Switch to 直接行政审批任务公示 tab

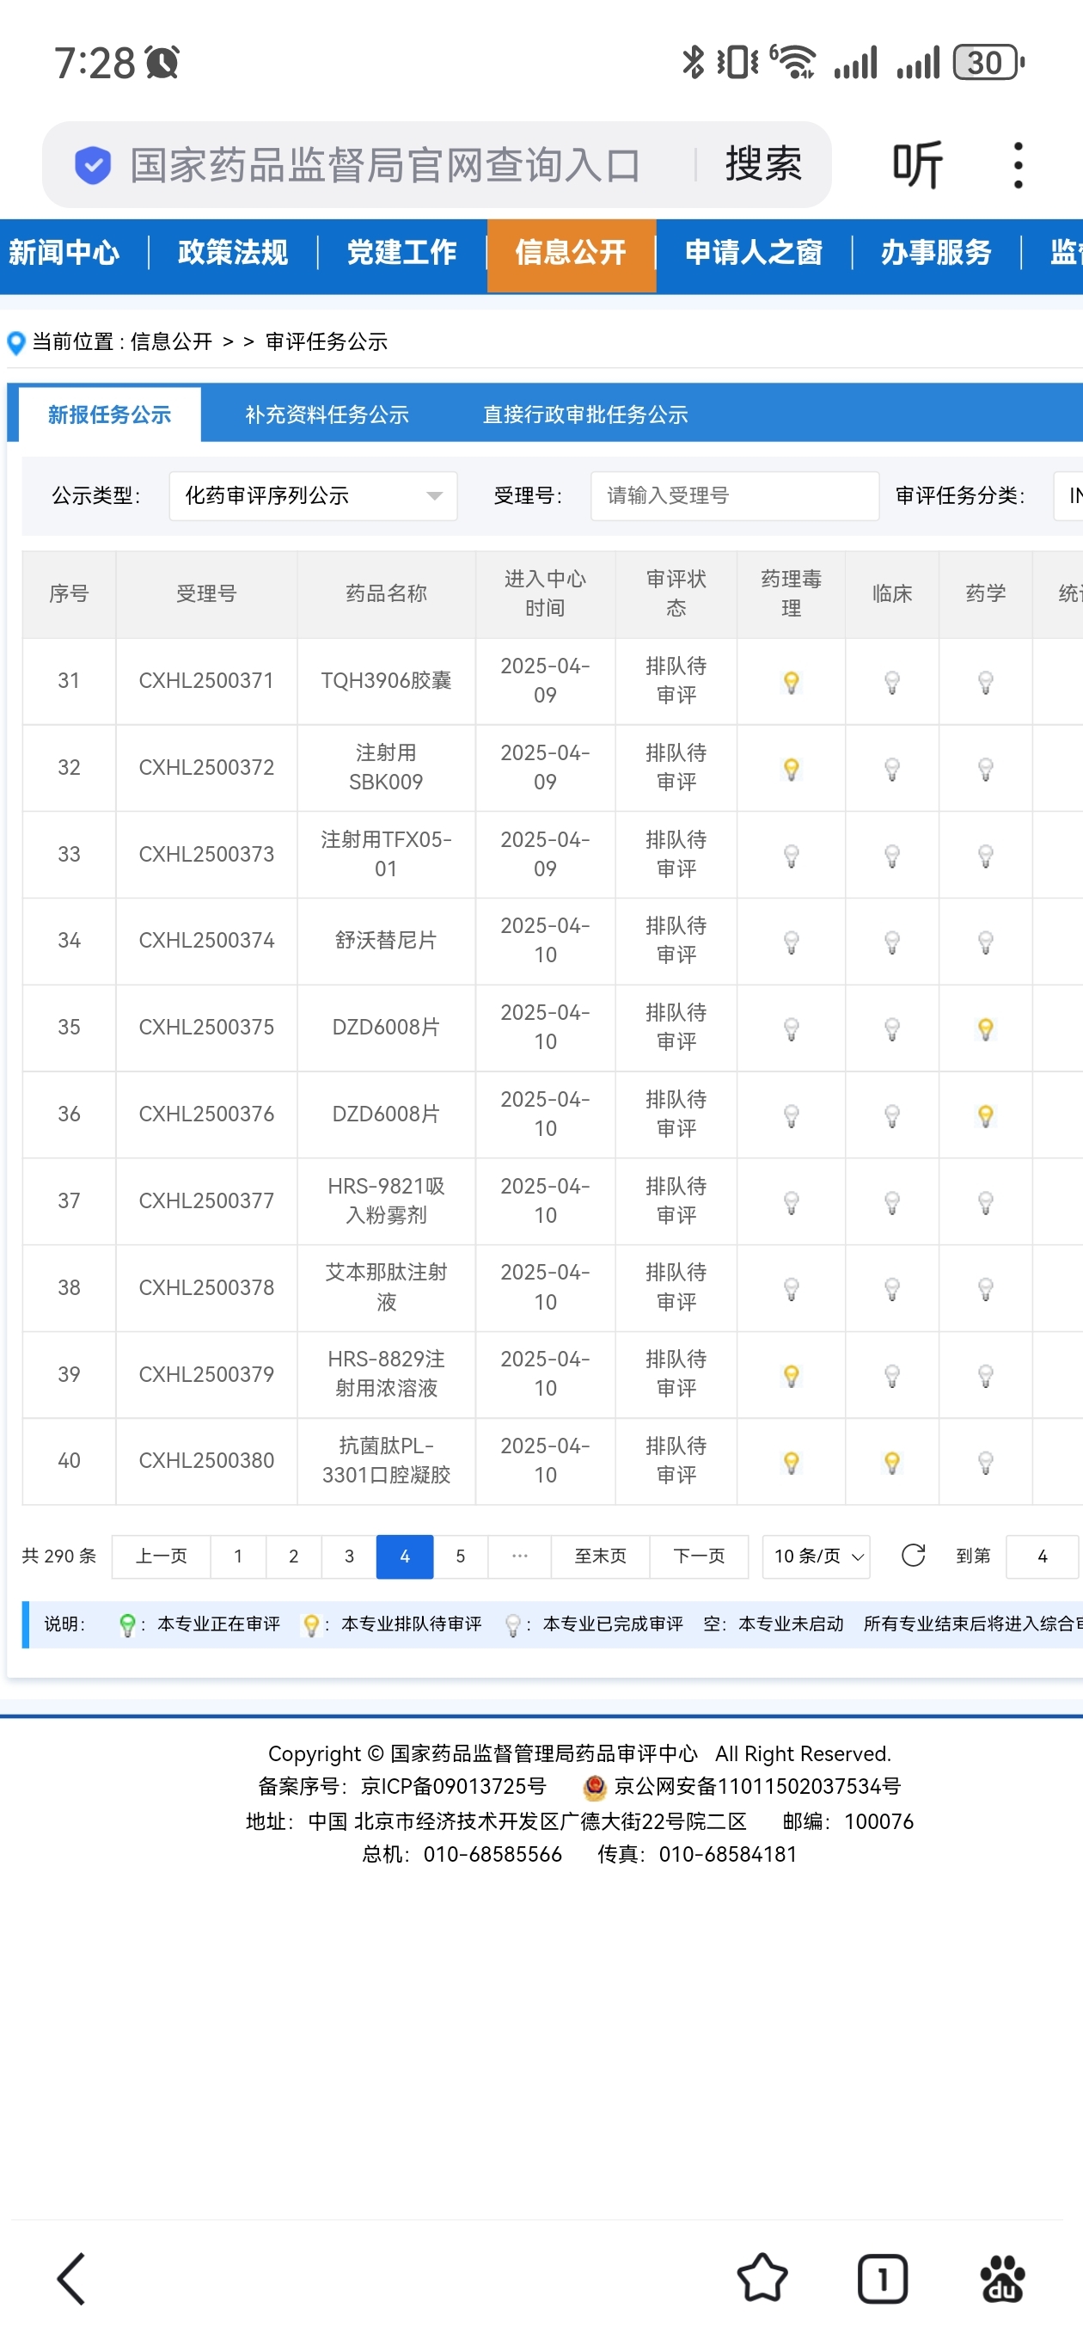(x=585, y=415)
